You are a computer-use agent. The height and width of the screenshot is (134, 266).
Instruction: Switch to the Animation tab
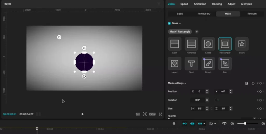(200, 4)
